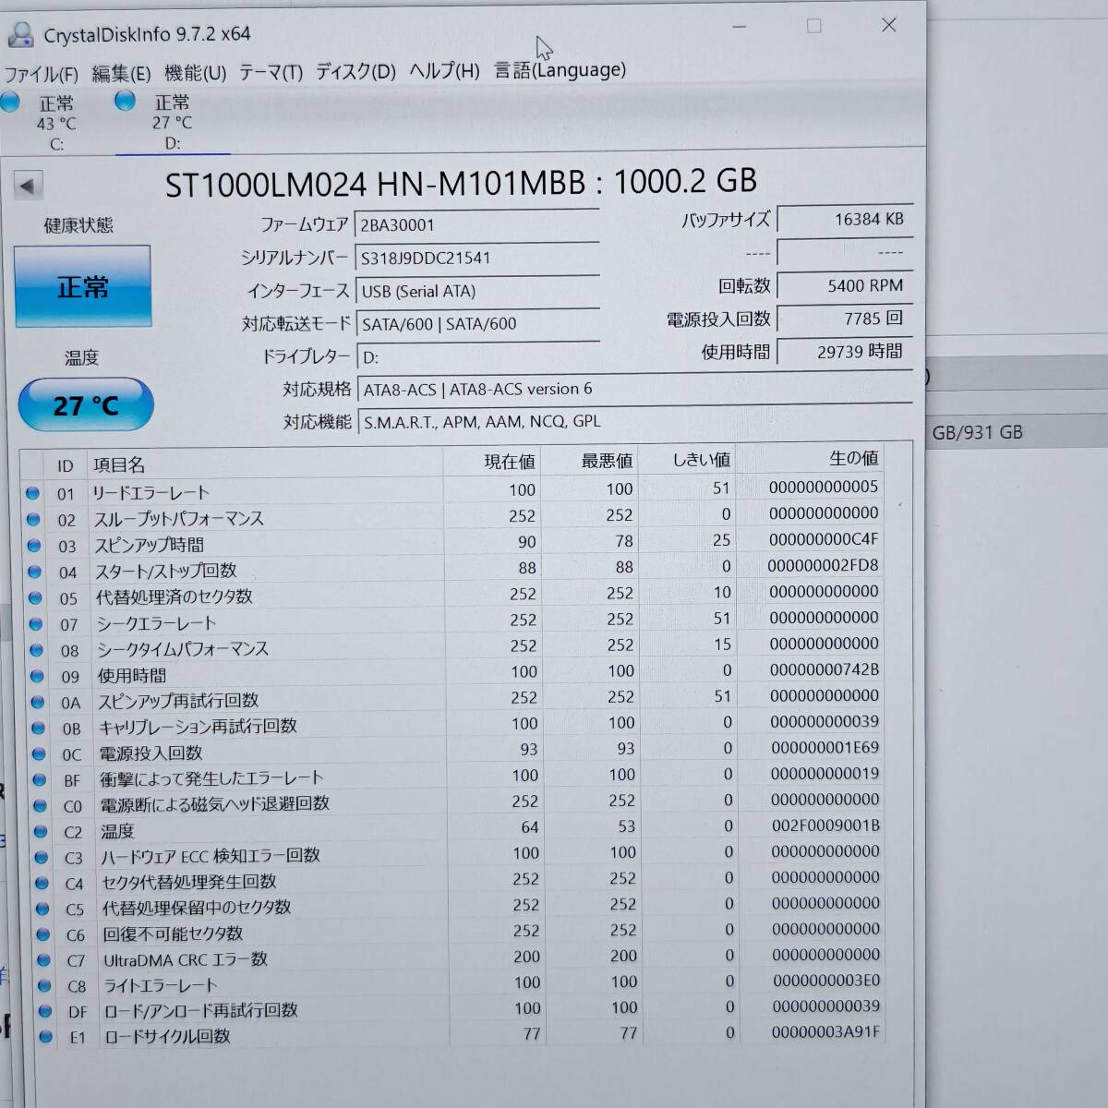Click the status dot for ID 0C 電源投入回数

(39, 754)
